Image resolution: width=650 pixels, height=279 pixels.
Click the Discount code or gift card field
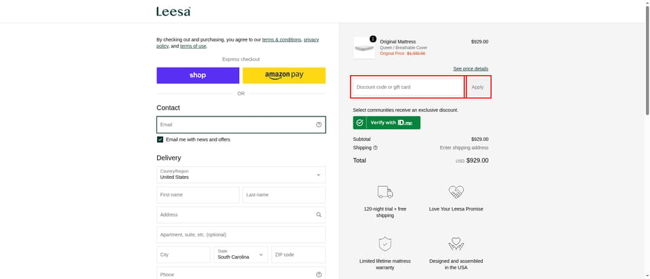408,87
